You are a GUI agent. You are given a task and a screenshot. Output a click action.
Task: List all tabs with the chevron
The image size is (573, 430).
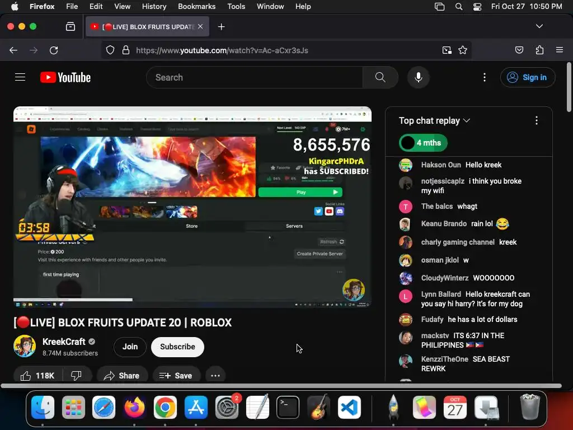(539, 26)
